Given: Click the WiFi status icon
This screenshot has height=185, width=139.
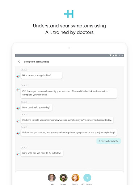Looking at the screenshot, I should click(x=110, y=55).
